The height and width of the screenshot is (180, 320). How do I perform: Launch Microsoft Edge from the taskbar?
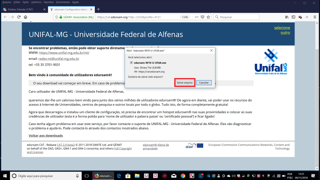tap(119, 176)
